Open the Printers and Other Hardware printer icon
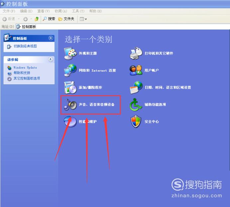Screen dimensions: 230x207 coord(136,53)
